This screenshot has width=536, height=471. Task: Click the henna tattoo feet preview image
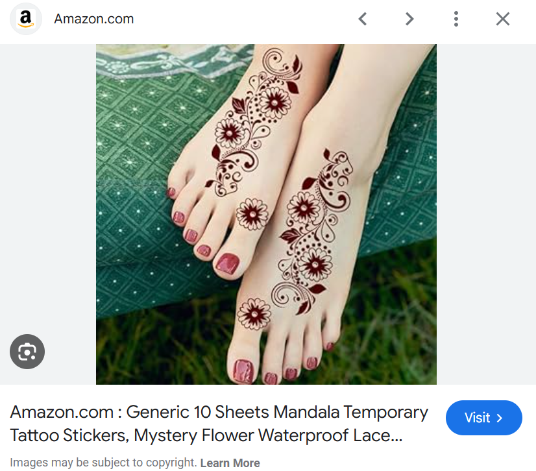tap(266, 214)
